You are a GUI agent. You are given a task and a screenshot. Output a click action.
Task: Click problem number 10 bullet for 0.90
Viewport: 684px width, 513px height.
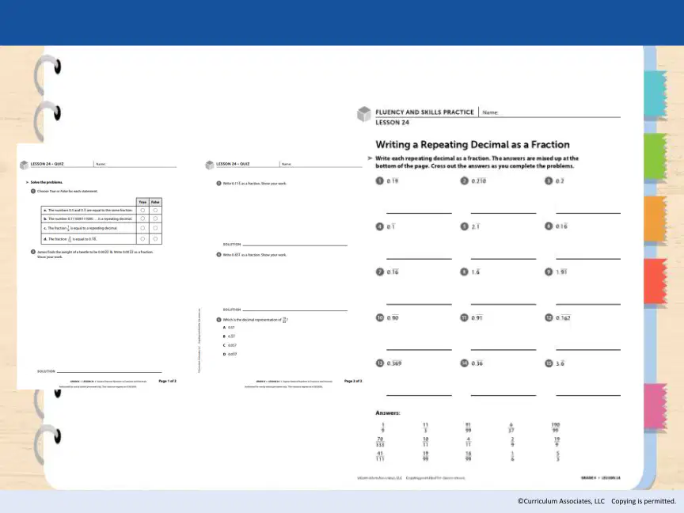379,317
